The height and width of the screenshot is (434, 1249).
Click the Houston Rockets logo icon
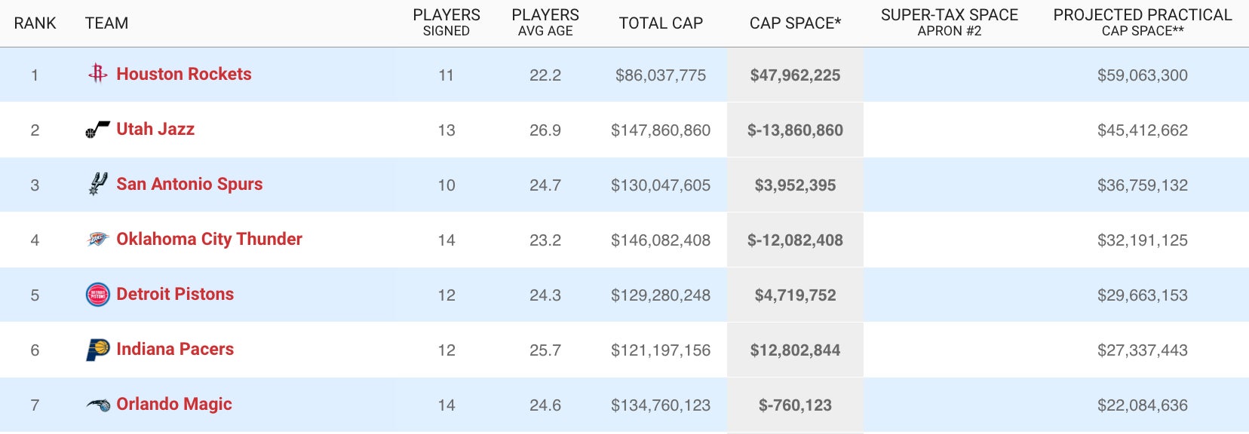97,74
